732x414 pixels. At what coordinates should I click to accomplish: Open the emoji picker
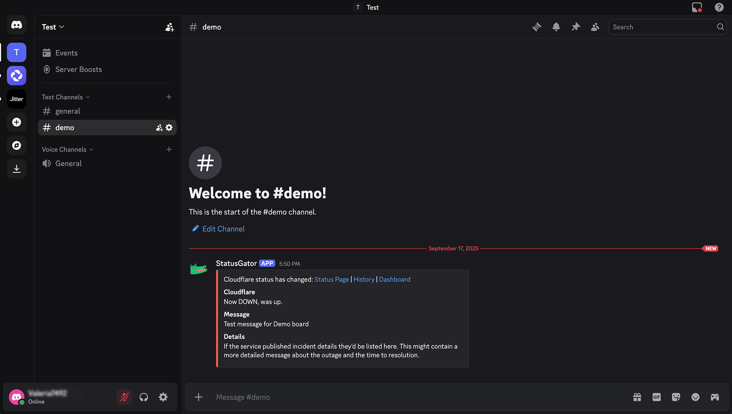695,397
